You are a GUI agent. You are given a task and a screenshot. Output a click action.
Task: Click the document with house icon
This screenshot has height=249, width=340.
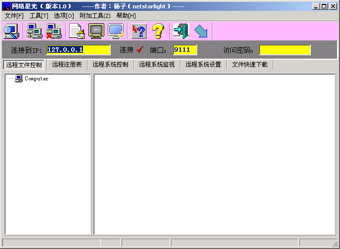(x=77, y=31)
